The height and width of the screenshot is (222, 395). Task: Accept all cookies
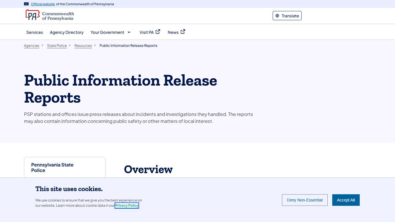346,200
